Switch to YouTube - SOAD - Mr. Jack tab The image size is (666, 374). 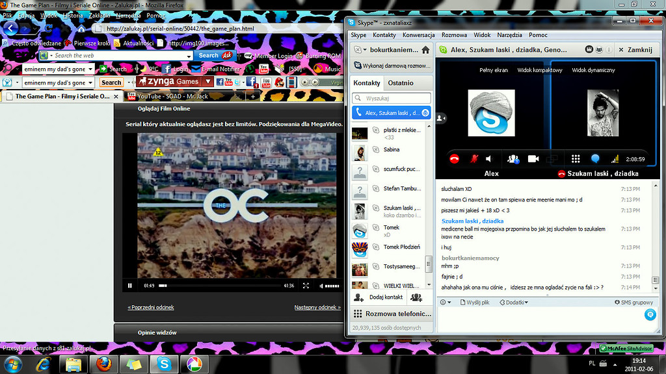(181, 96)
